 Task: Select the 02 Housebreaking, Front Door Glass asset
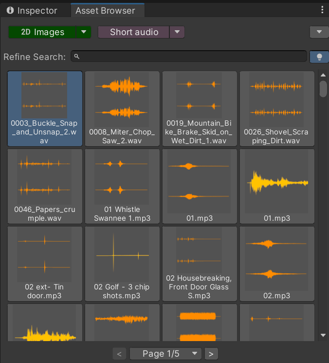pos(200,264)
